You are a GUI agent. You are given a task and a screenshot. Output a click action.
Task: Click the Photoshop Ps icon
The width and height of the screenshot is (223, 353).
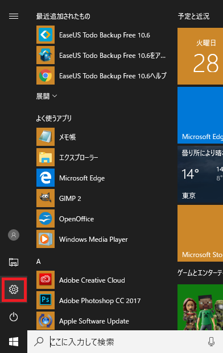46,300
